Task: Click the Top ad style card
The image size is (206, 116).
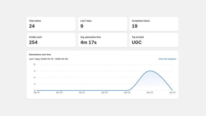Action: pos(154,40)
